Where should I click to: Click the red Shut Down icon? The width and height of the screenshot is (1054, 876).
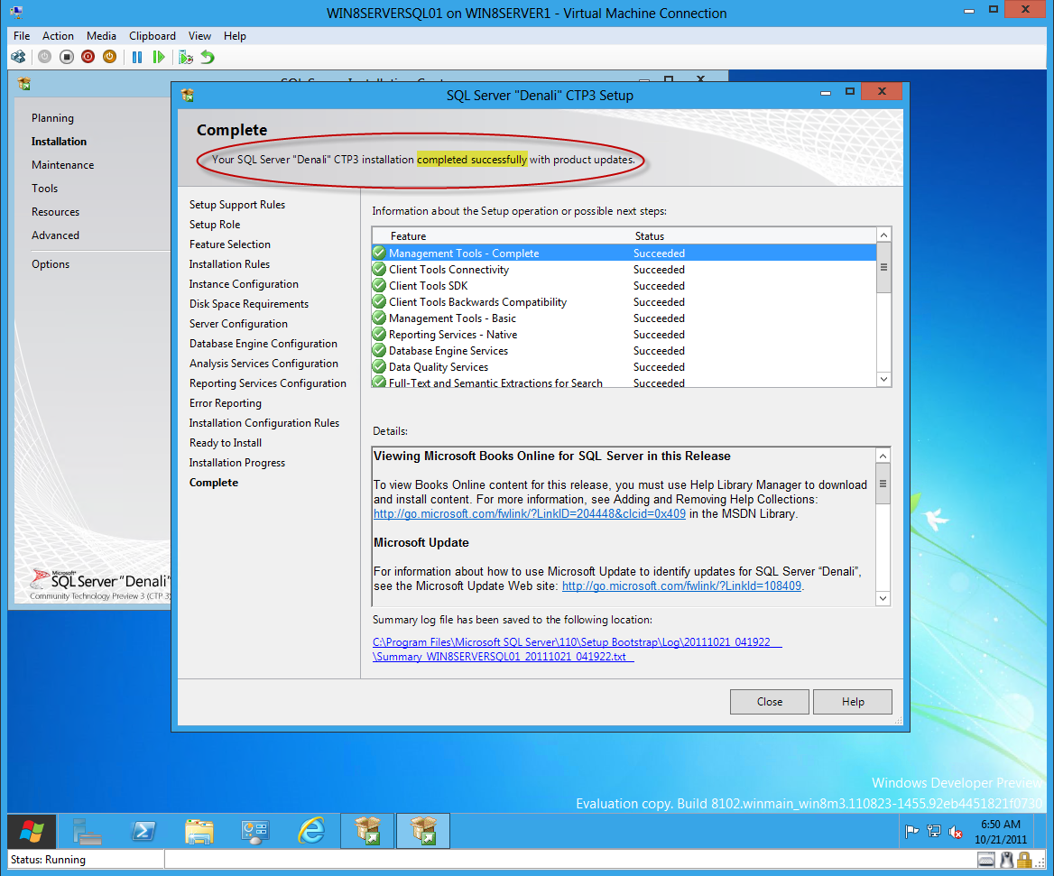click(x=88, y=57)
